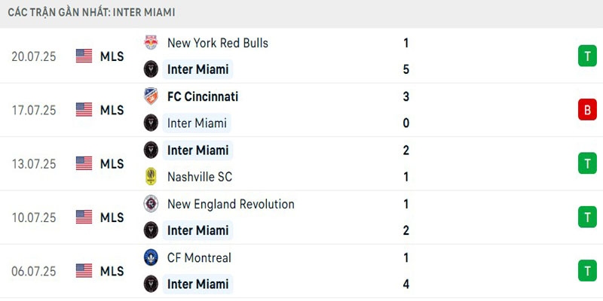The height and width of the screenshot is (301, 603).
Task: Click the green T badge for 13.07.25
Action: point(586,163)
